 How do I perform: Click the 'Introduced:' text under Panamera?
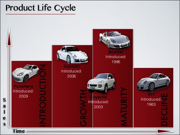point(23,91)
